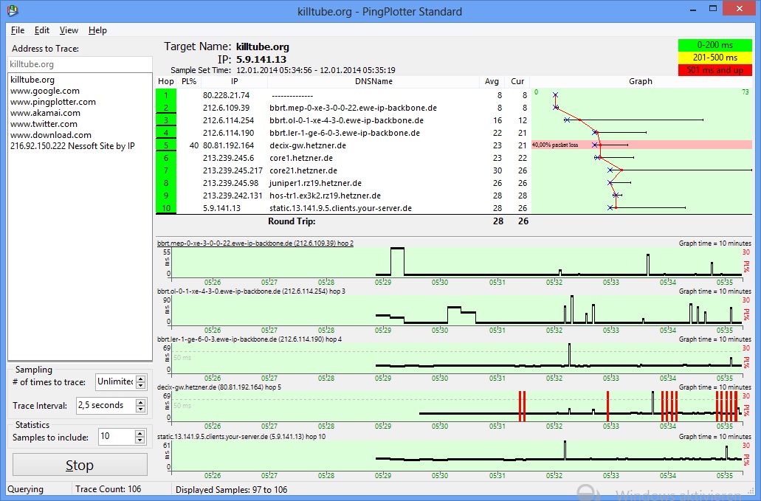The width and height of the screenshot is (761, 501).
Task: Click the PingPlotter app icon in title bar
Action: tap(12, 10)
